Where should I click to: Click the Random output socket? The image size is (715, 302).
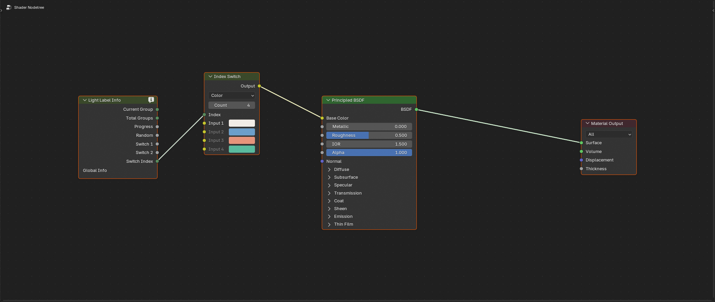[157, 135]
